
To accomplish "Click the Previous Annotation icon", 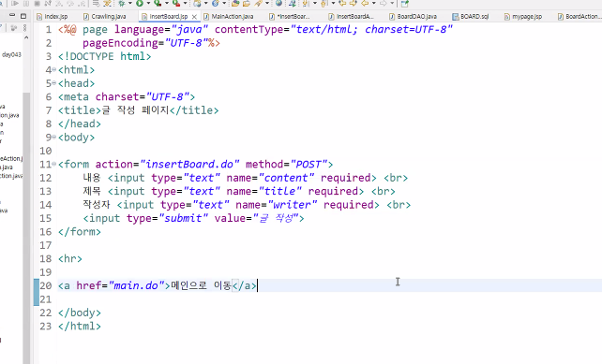I will coord(324,4).
